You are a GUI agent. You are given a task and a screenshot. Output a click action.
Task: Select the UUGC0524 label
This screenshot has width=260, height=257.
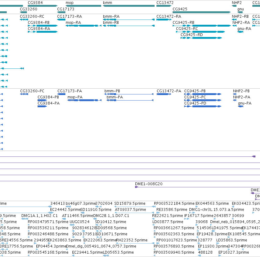[x=79, y=222]
